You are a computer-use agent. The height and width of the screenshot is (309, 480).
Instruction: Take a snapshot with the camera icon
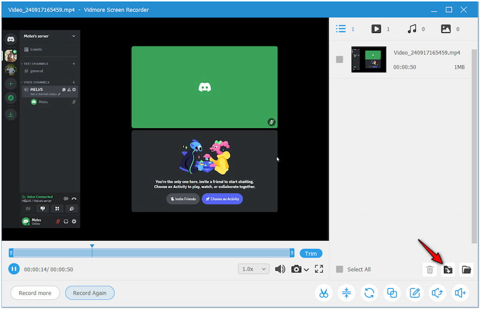[x=296, y=269]
